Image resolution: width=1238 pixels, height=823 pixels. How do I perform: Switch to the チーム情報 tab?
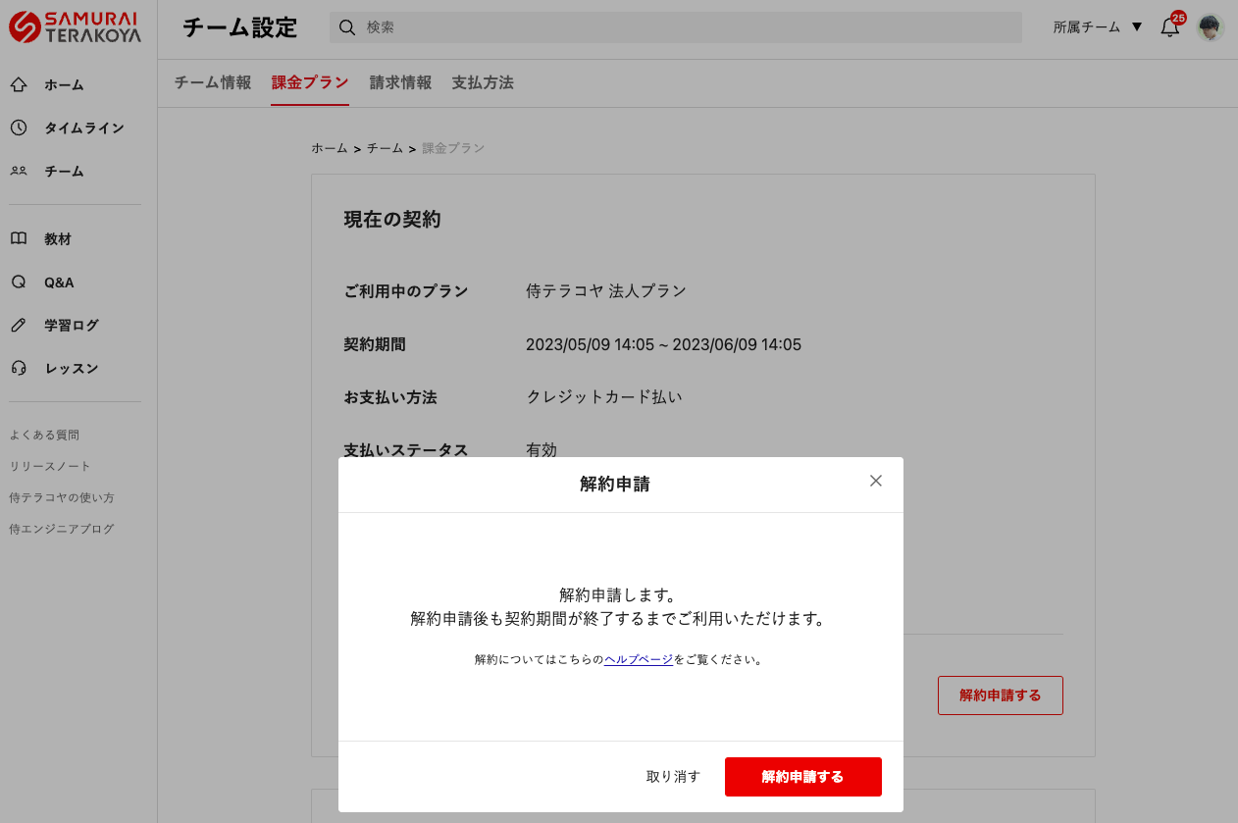213,83
